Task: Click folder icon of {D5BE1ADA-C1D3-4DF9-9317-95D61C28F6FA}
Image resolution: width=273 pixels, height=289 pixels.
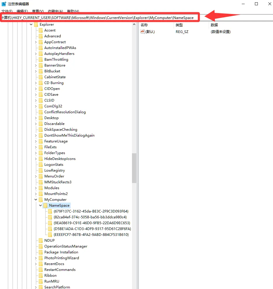Action: tap(50, 229)
